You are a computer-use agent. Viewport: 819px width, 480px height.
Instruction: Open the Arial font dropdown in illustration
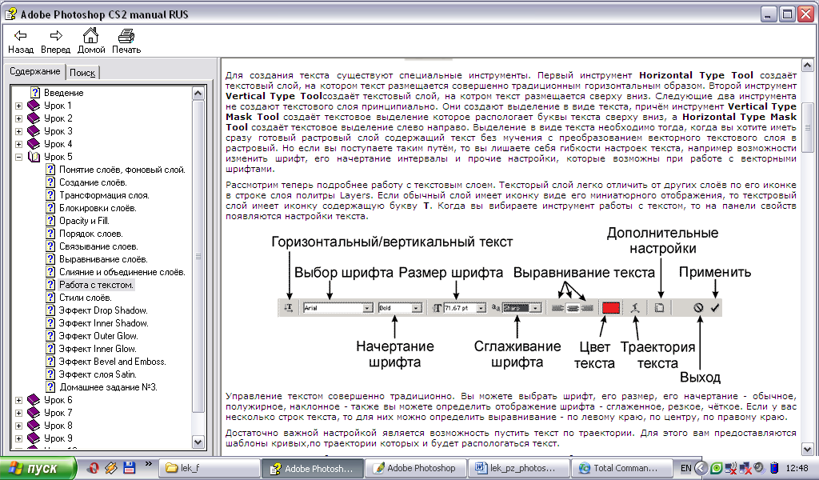tap(368, 308)
